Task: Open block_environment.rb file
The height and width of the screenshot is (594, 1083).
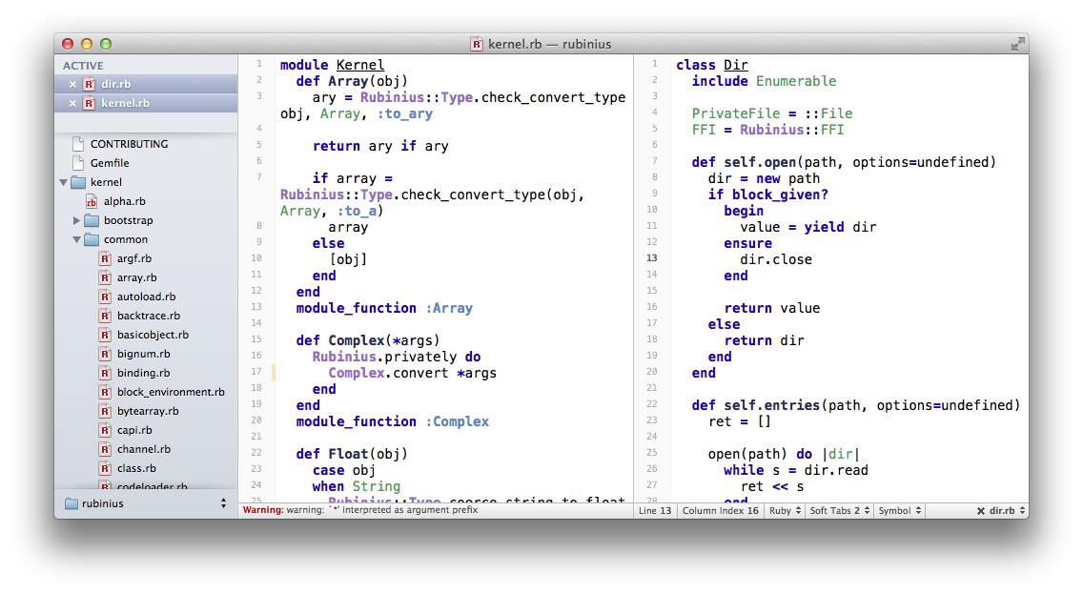Action: (x=171, y=392)
